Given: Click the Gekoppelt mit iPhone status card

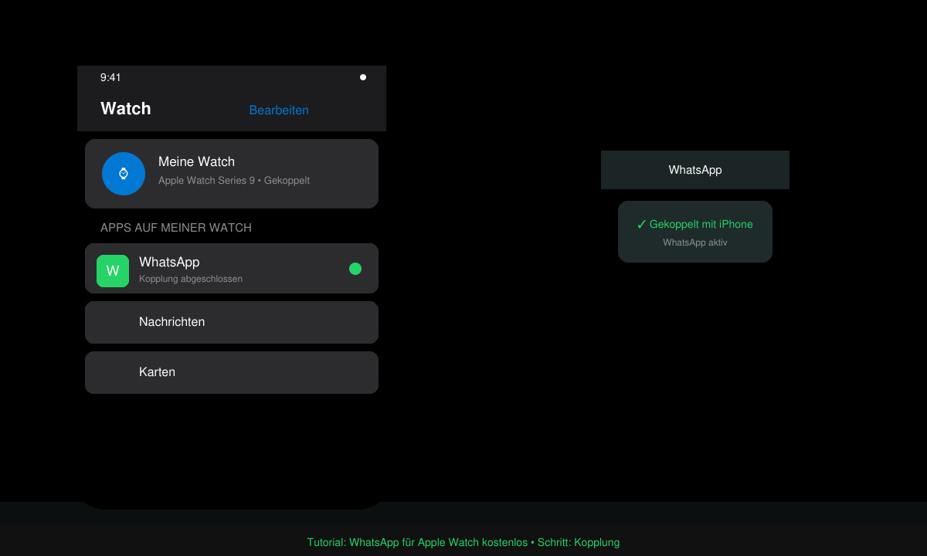Looking at the screenshot, I should [x=695, y=232].
